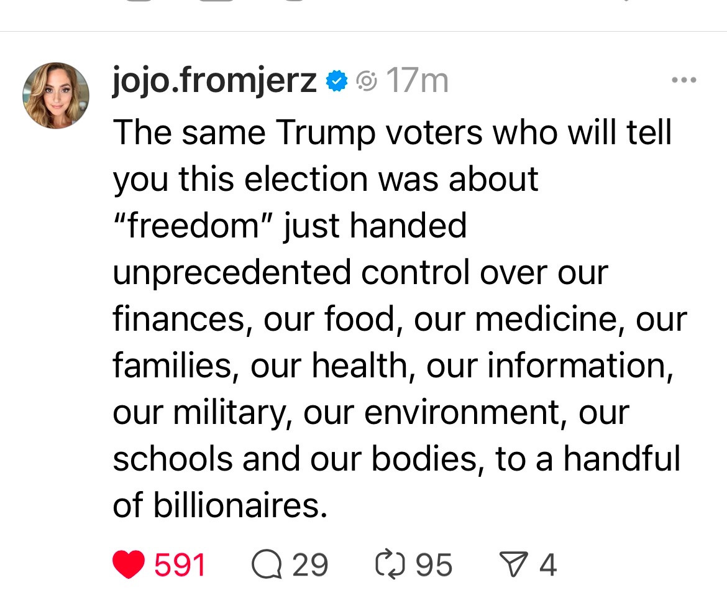Like the post with the heart icon
The image size is (727, 603).
(x=129, y=564)
